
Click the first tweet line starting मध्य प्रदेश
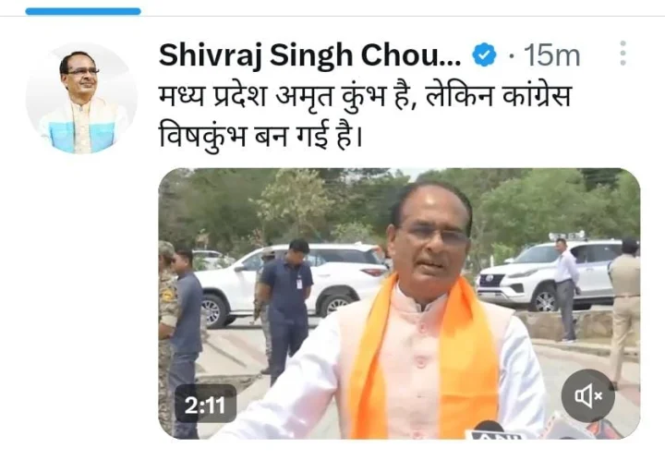click(x=365, y=97)
